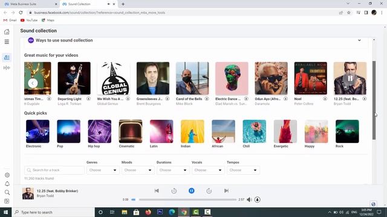Open the help icon at sidebar bottom
387x217 pixels.
click(x=7, y=201)
